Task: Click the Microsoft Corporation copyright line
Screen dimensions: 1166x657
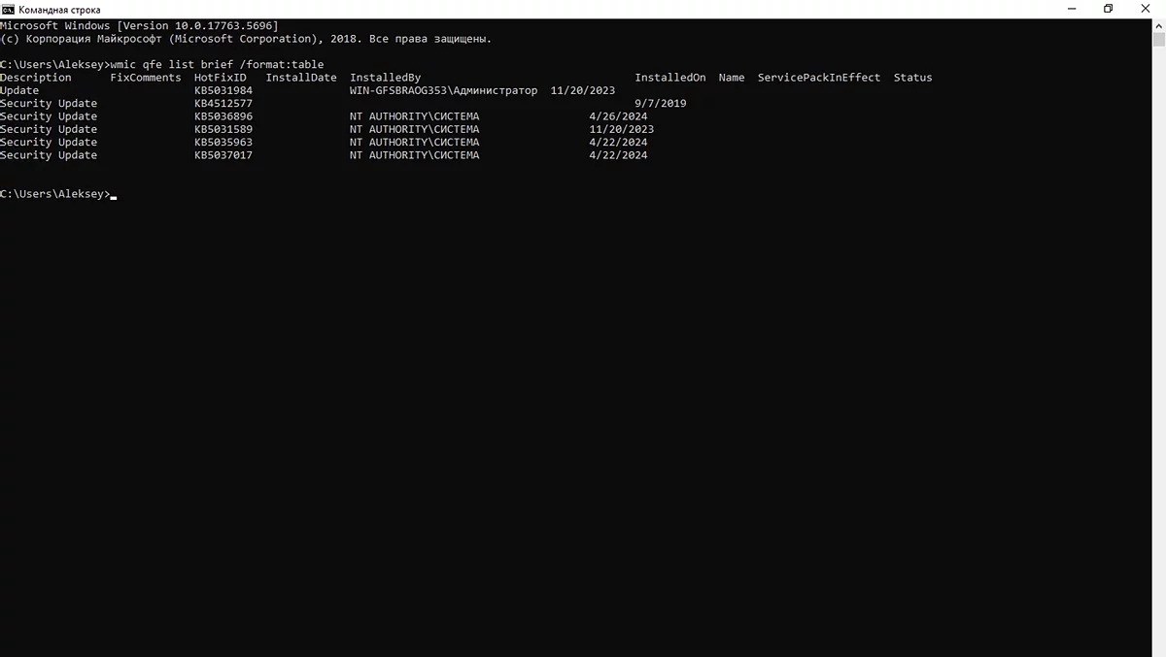Action: [x=246, y=39]
